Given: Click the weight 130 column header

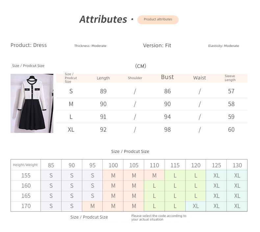Looking at the screenshot, I should tap(237, 165).
